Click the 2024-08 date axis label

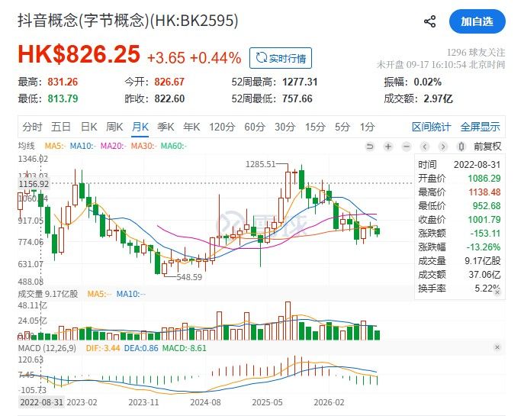point(205,402)
